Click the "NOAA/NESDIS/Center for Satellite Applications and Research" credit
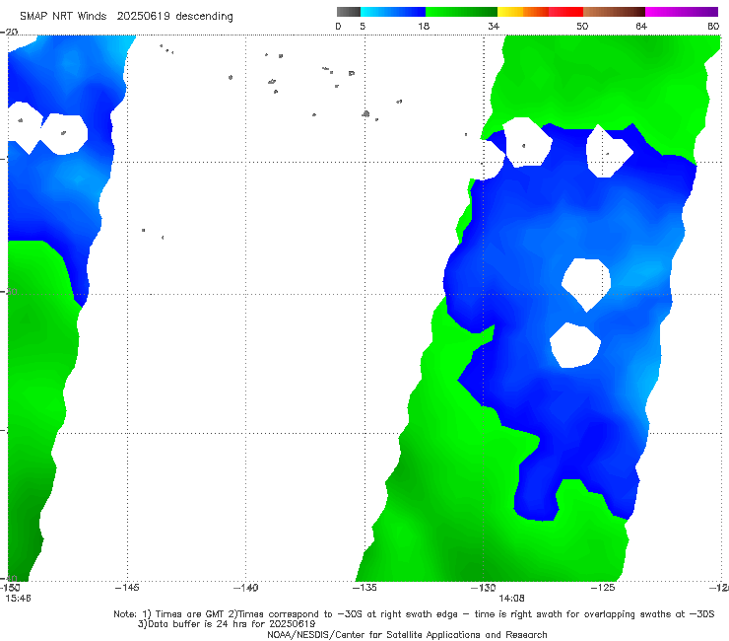This screenshot has height=641, width=729. click(x=407, y=635)
